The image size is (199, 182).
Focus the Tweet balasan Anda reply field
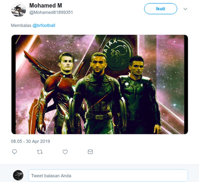(108, 175)
